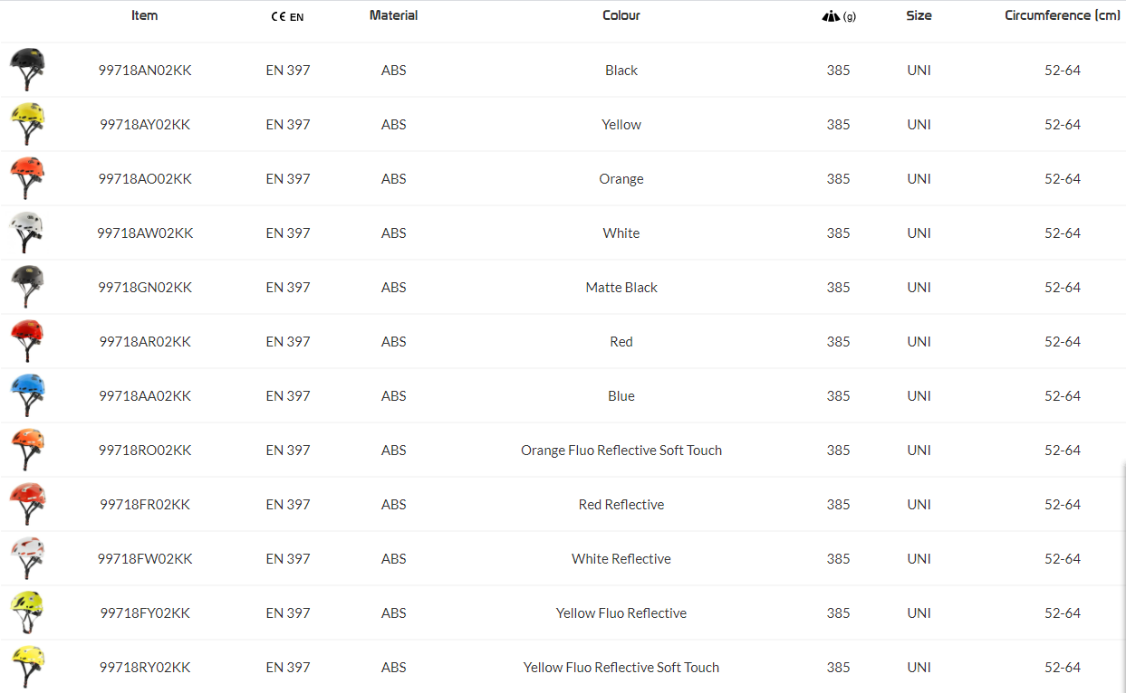The width and height of the screenshot is (1126, 693).
Task: Select item code 99718AN02KK
Action: [x=145, y=71]
